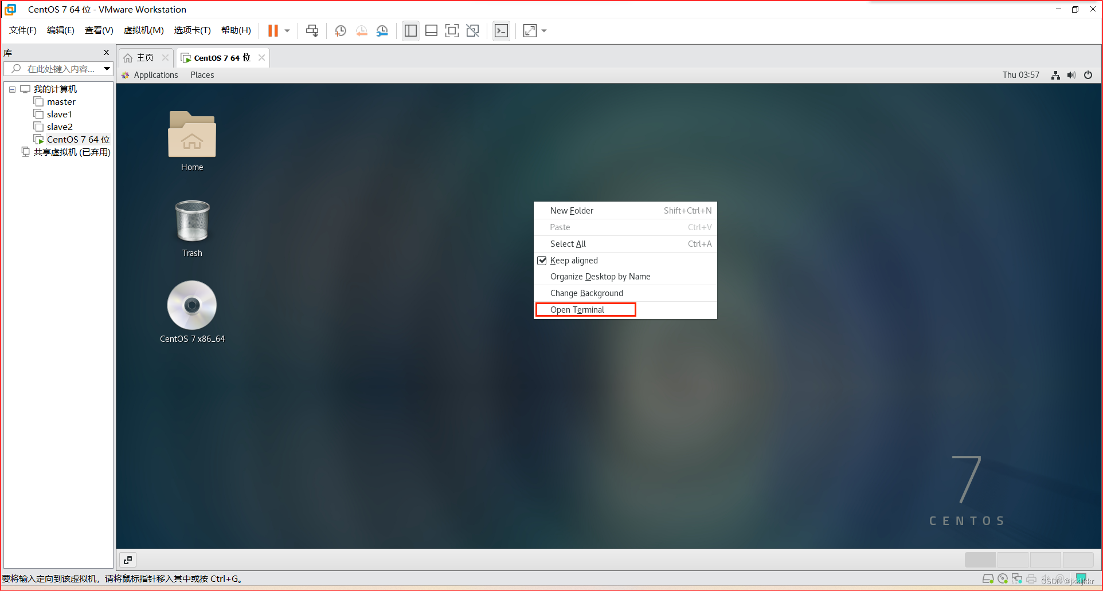Open the 选项卡(T) menu
The image size is (1103, 591).
coord(193,30)
